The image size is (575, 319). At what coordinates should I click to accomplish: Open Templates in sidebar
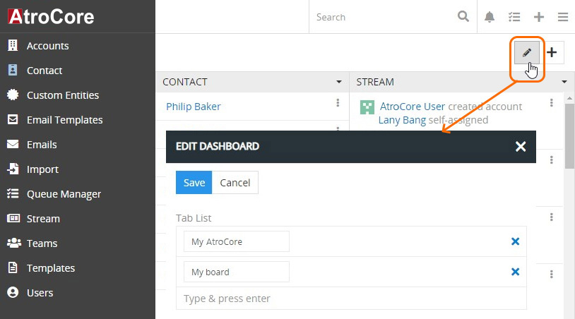point(51,268)
